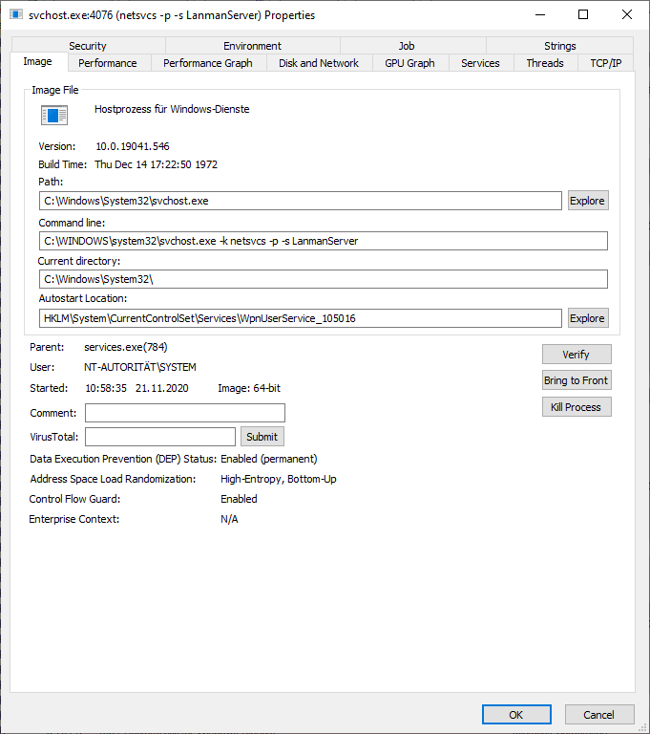Click the Bring to Front button
650x734 pixels.
pos(577,380)
